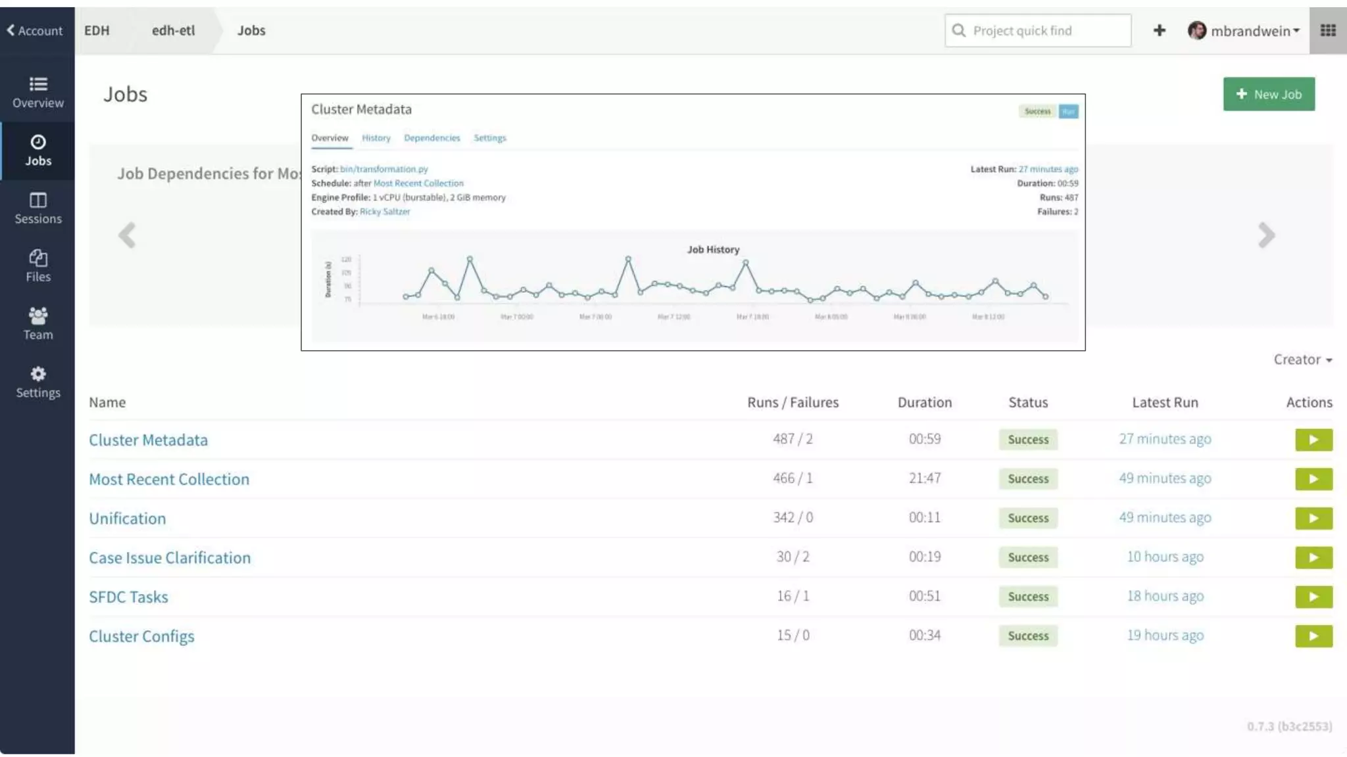Open the Overview sidebar icon
Image resolution: width=1347 pixels, height=757 pixels.
click(x=37, y=92)
